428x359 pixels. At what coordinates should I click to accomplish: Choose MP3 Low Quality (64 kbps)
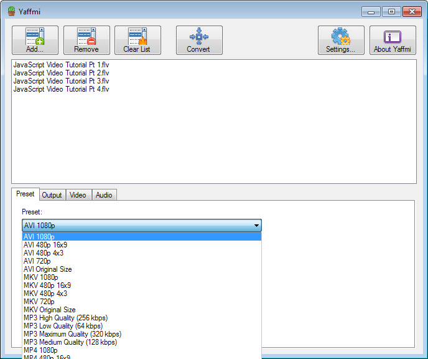click(142, 326)
